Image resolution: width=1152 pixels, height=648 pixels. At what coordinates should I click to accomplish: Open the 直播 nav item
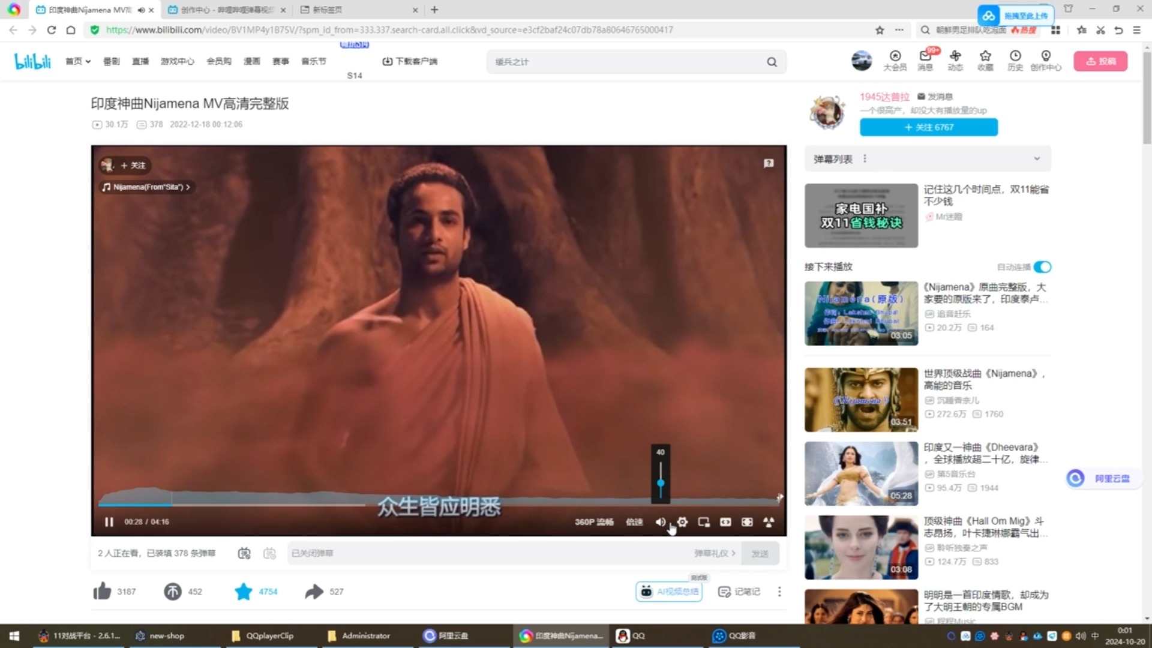[140, 61]
